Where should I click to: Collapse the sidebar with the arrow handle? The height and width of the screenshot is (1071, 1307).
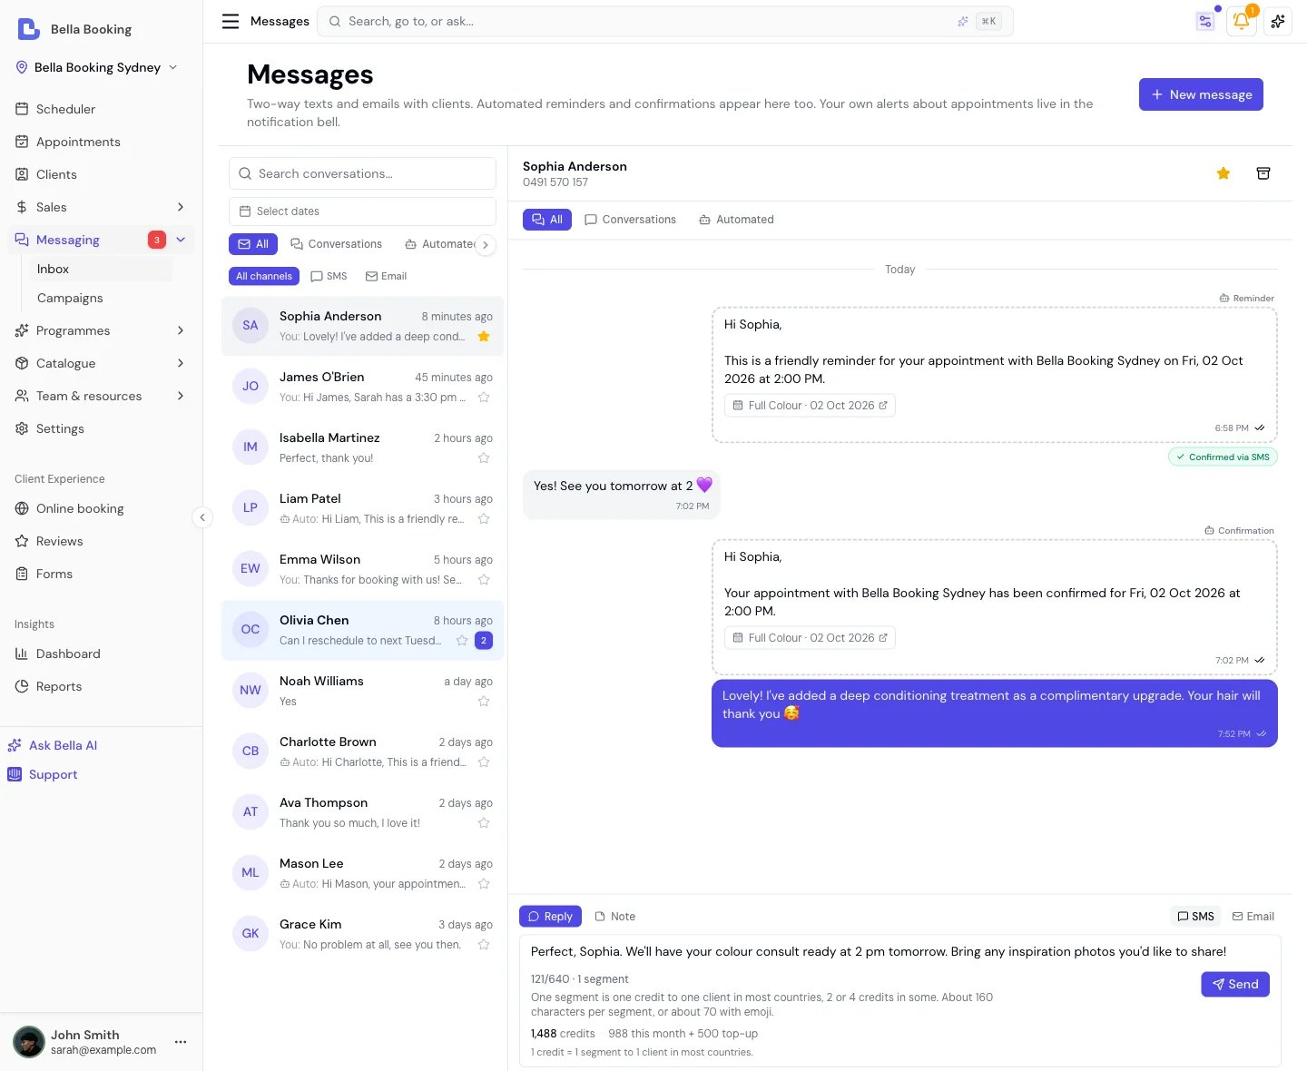tap(202, 517)
